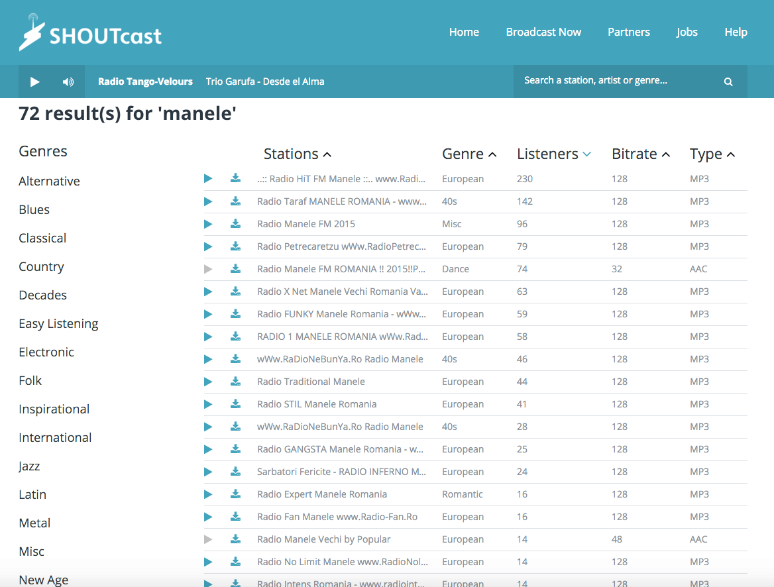774x587 pixels.
Task: Click the search magnifier icon
Action: (728, 82)
